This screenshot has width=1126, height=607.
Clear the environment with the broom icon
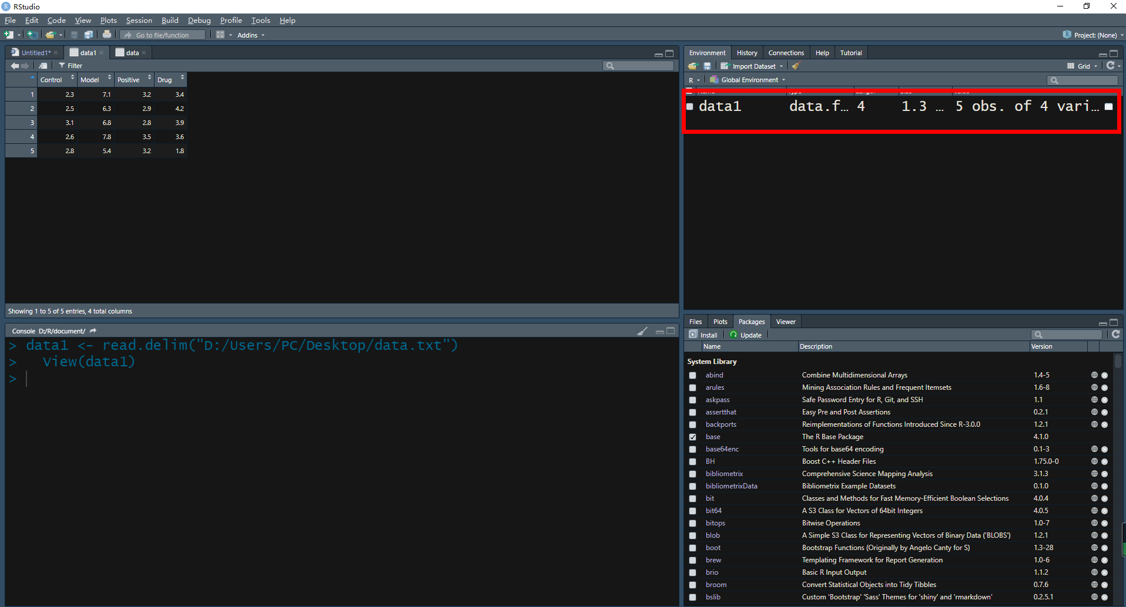point(796,66)
